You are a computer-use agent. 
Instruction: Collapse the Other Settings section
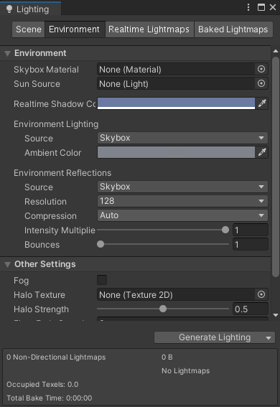pyautogui.click(x=7, y=264)
